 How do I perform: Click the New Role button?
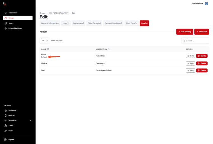pos(202,32)
